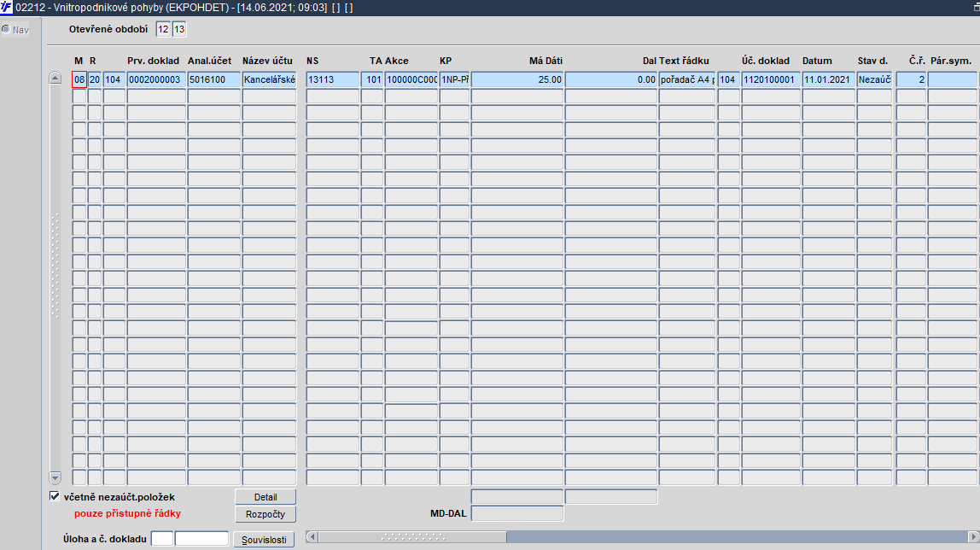Click TA cell with value 101
This screenshot has width=980, height=550.
coord(372,79)
